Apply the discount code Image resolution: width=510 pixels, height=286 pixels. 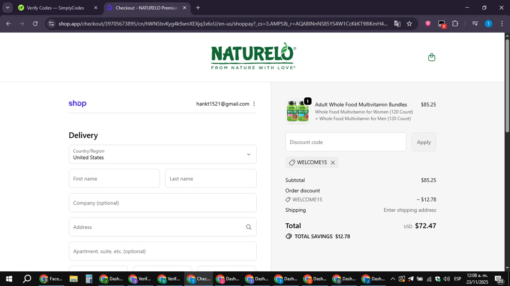click(x=424, y=142)
